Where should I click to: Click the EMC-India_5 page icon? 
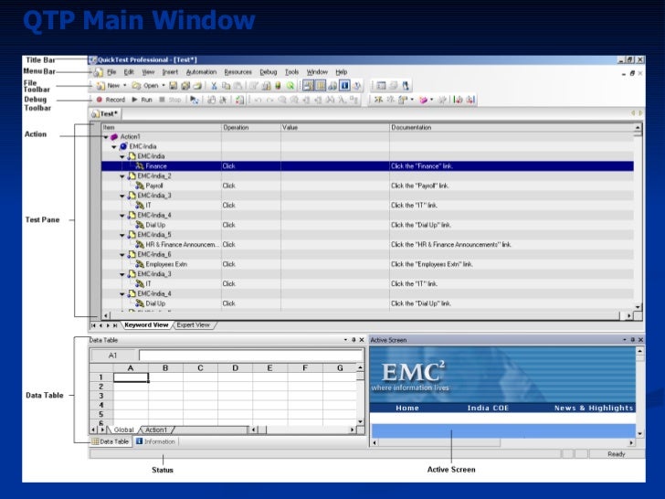click(x=132, y=235)
